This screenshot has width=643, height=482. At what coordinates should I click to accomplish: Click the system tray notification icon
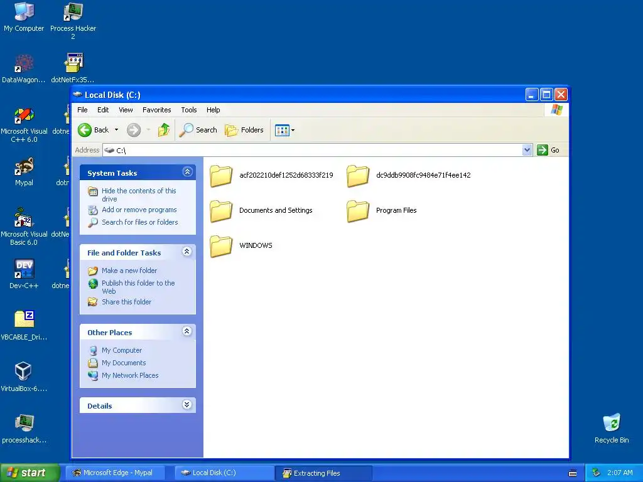click(596, 473)
